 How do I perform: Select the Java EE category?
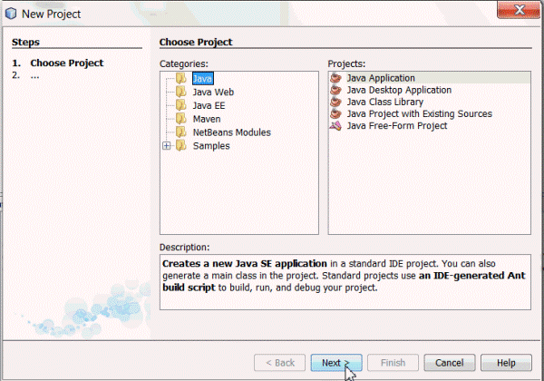tap(209, 105)
